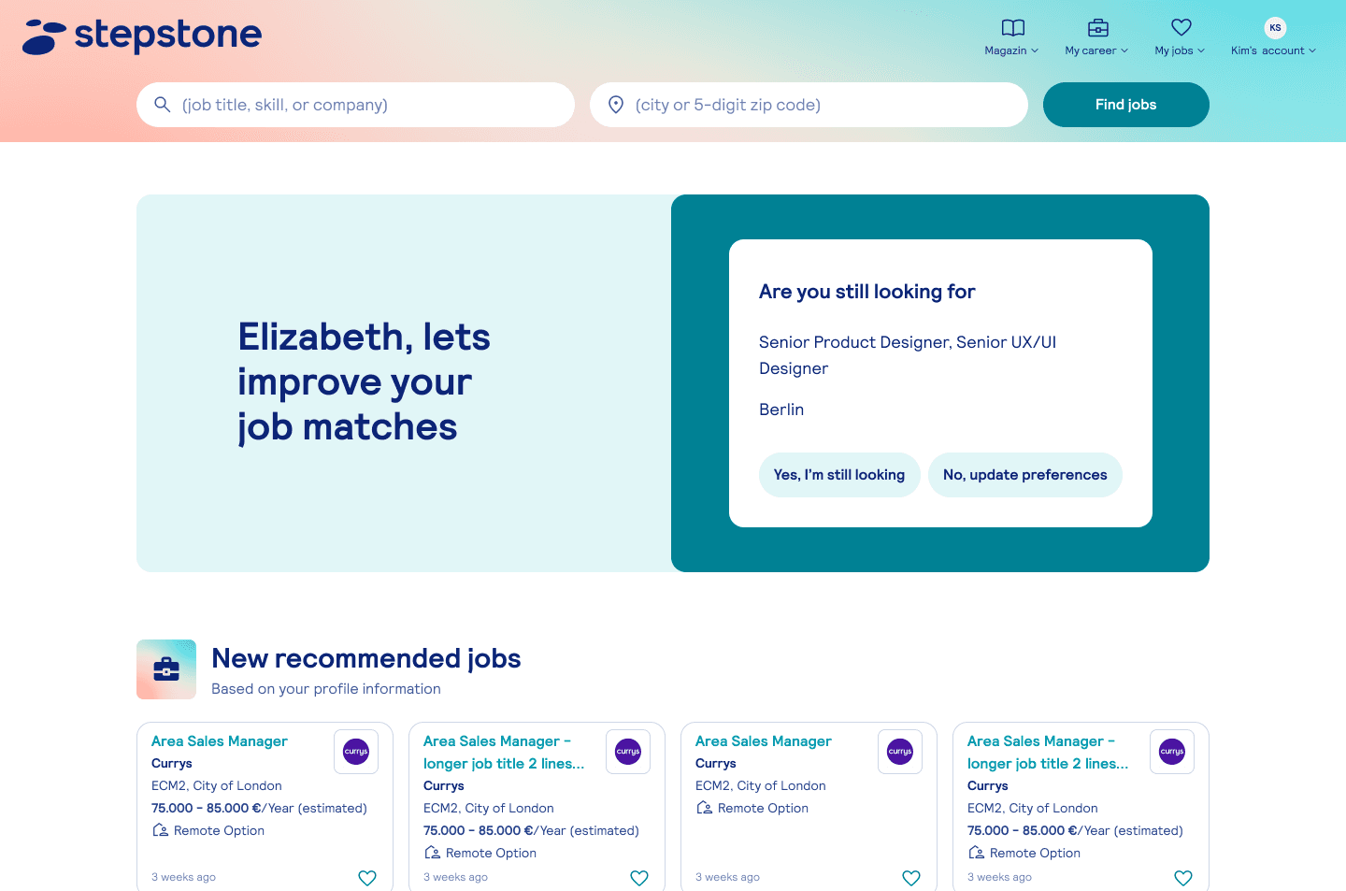
Task: Click the location pin in the city field
Action: [x=615, y=104]
